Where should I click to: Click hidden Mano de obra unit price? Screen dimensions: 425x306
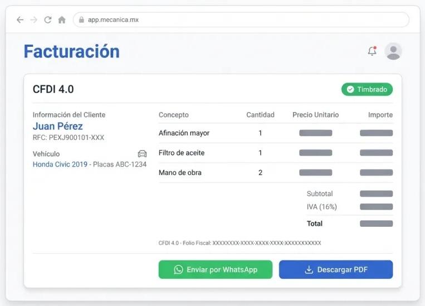(315, 173)
